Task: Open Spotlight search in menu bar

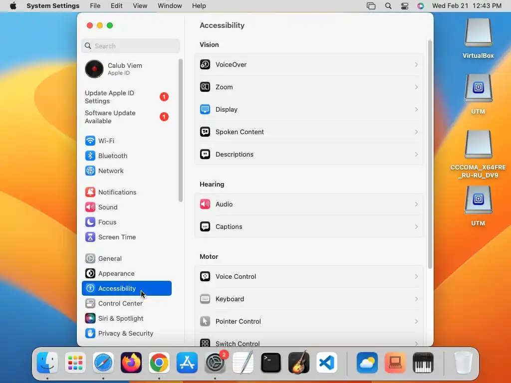Action: tap(388, 6)
